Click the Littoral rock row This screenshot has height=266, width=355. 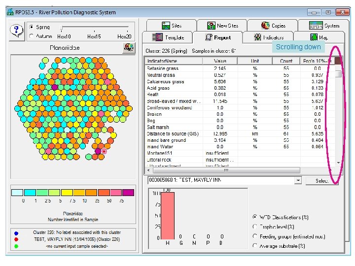click(240, 160)
